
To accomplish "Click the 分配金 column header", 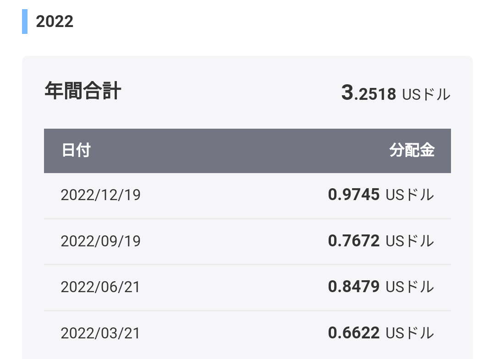I will pos(412,150).
